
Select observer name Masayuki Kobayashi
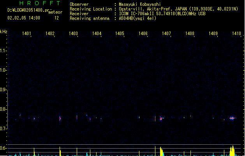[x=140, y=4]
